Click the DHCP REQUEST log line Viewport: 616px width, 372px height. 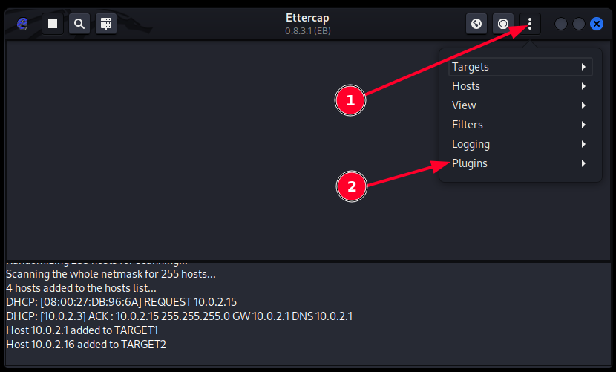(x=121, y=301)
